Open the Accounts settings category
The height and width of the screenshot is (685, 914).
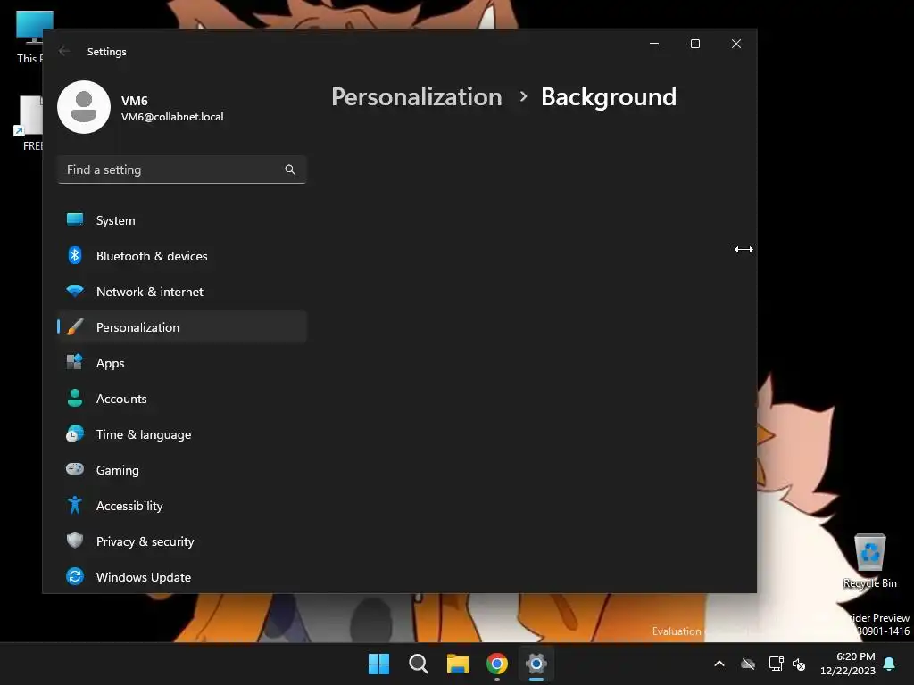(x=182, y=399)
